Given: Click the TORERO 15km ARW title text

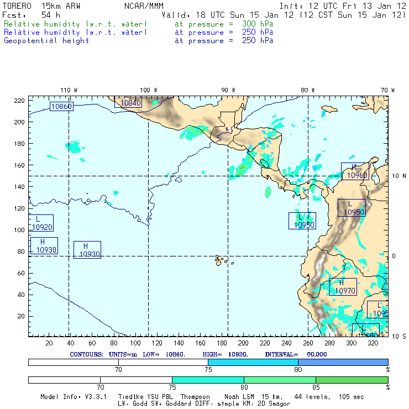Looking at the screenshot, I should [x=41, y=6].
